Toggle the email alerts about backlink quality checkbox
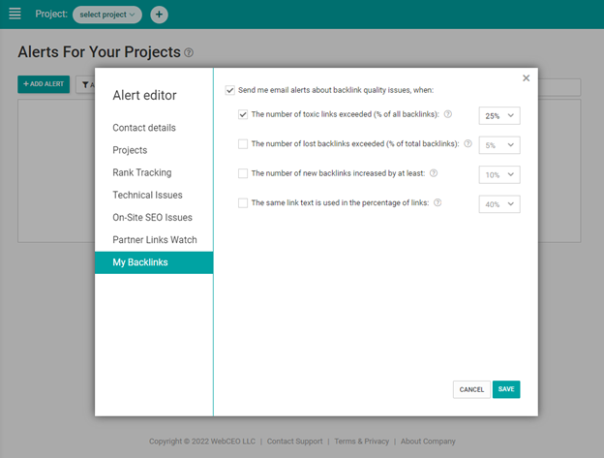The height and width of the screenshot is (458, 604). (230, 90)
